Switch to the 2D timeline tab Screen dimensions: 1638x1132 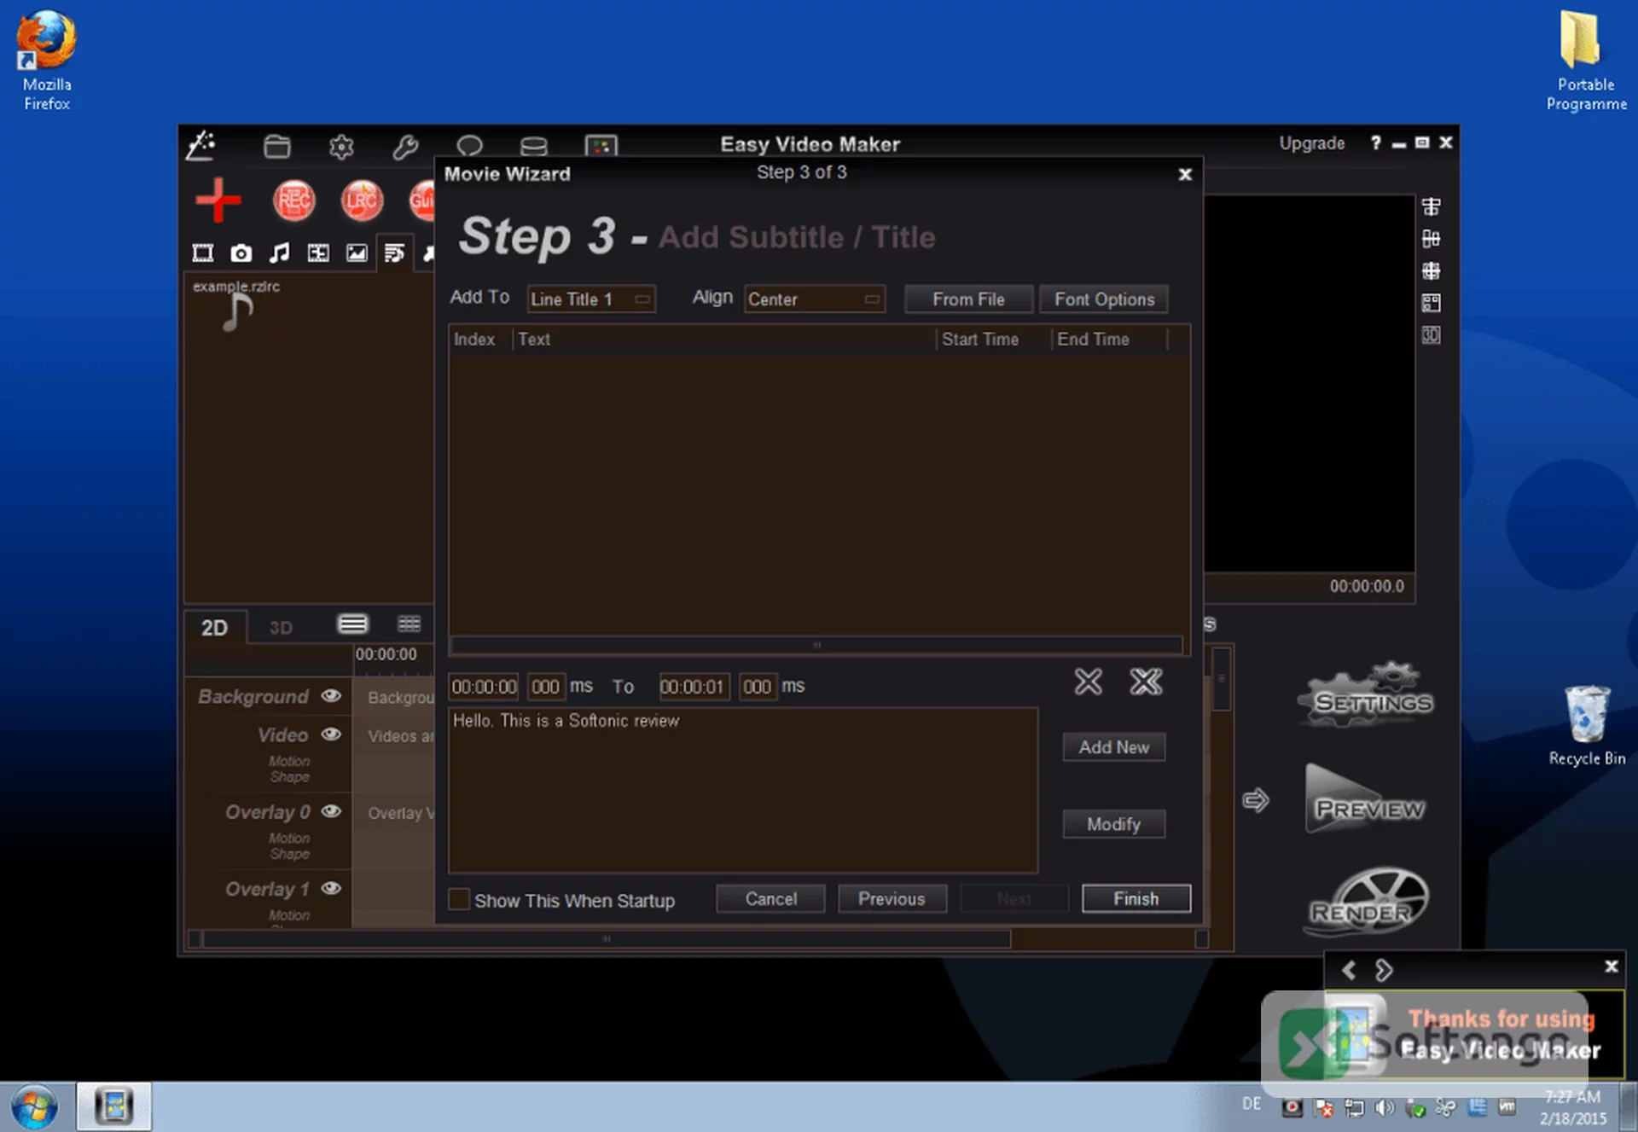tap(215, 628)
